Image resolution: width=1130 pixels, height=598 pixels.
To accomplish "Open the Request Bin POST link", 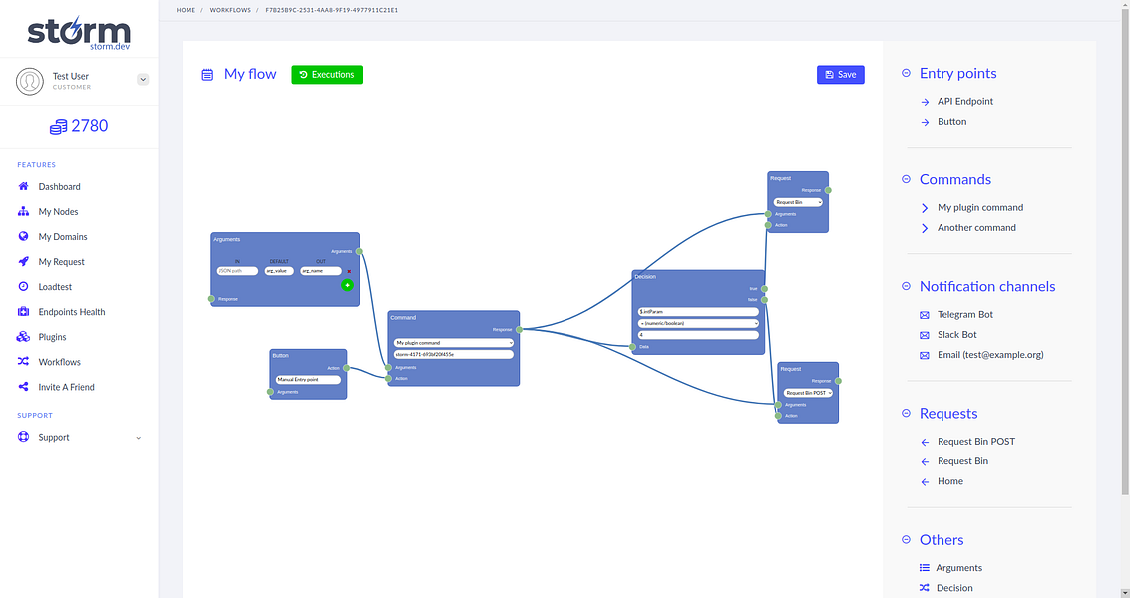I will point(975,441).
